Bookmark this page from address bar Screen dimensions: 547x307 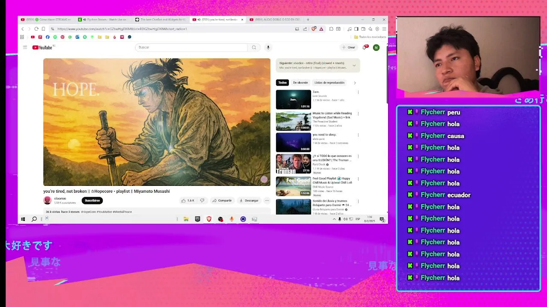point(43,29)
